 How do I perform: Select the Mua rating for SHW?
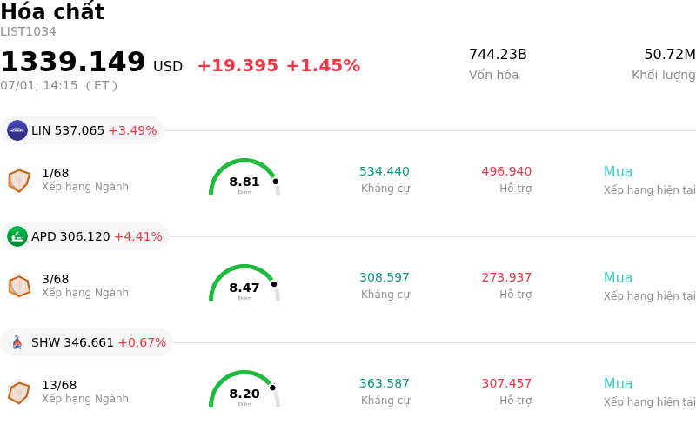click(618, 384)
